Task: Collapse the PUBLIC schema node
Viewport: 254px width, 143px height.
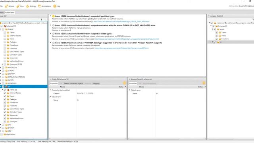Action: point(1,29)
